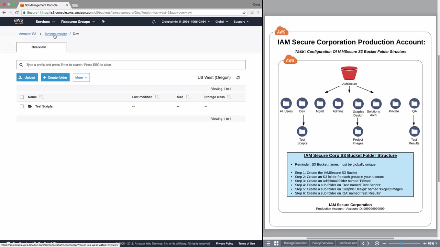The width and height of the screenshot is (440, 247).
Task: Reload the browser page
Action: (x=17, y=13)
